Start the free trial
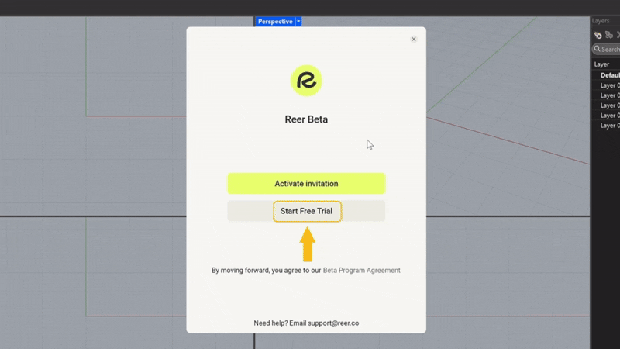The height and width of the screenshot is (349, 620). (306, 211)
